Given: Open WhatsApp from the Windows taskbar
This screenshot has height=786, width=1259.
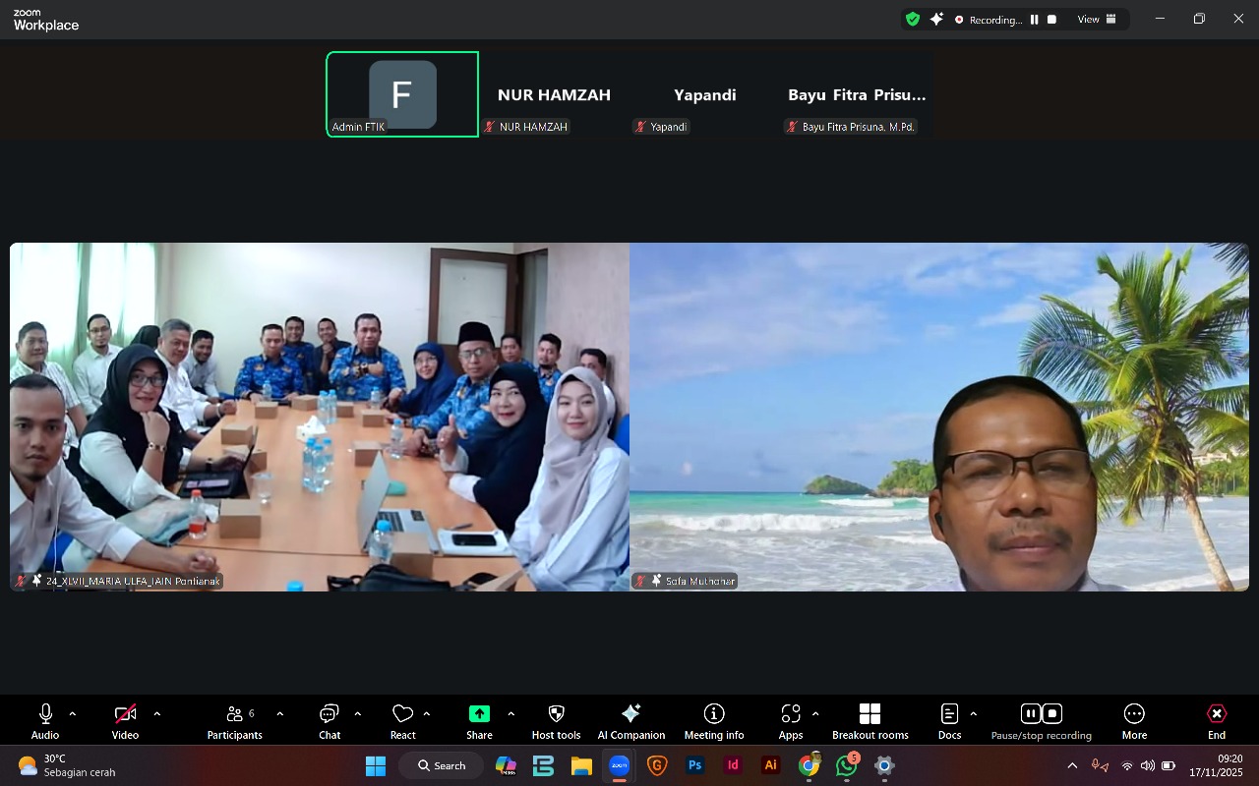Looking at the screenshot, I should pos(846,765).
